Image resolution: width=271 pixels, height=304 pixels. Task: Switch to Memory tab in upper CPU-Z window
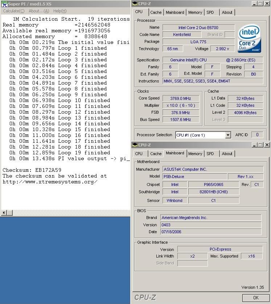[195, 12]
